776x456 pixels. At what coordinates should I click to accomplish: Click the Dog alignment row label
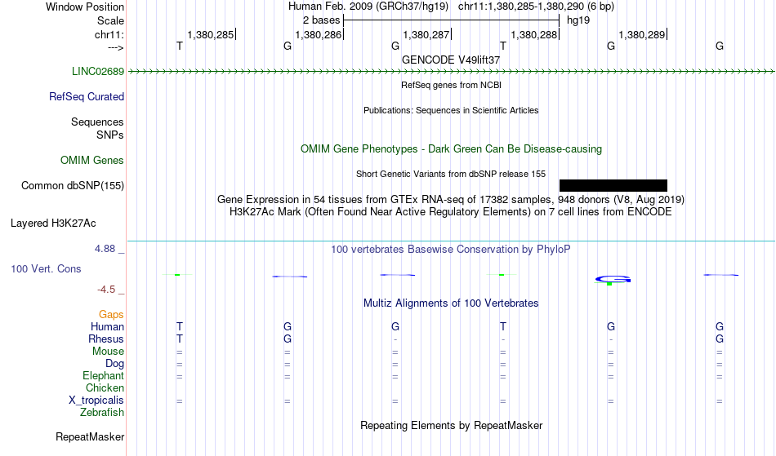coord(115,364)
